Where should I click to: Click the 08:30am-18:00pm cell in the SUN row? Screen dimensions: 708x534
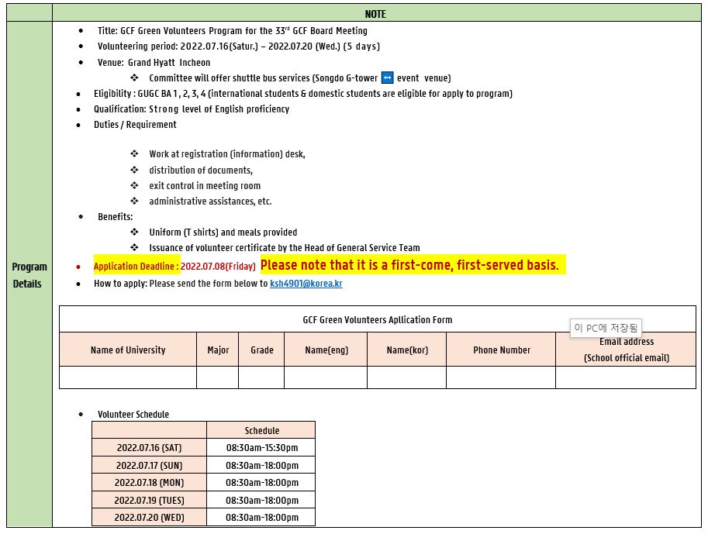(x=262, y=465)
